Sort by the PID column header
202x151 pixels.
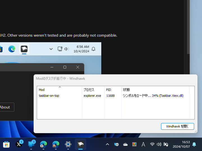[113, 90]
